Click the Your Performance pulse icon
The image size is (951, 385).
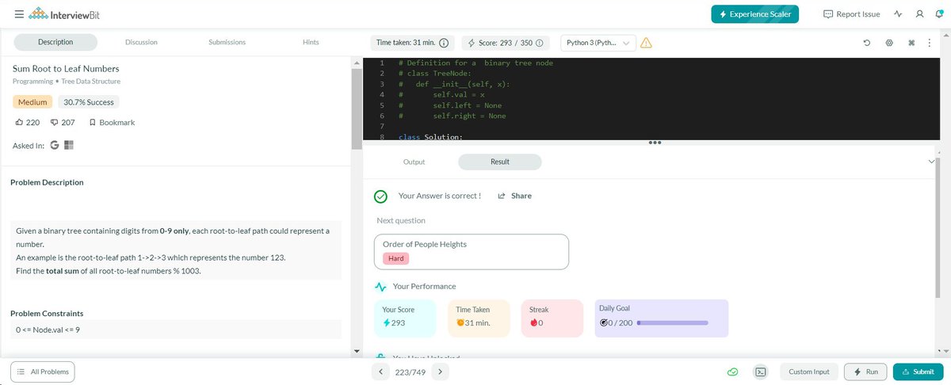point(380,286)
